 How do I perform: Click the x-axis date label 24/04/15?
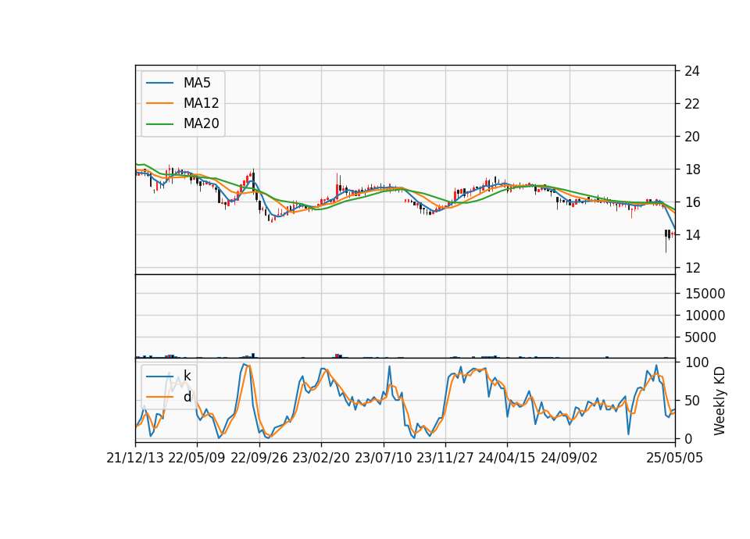[507, 458]
